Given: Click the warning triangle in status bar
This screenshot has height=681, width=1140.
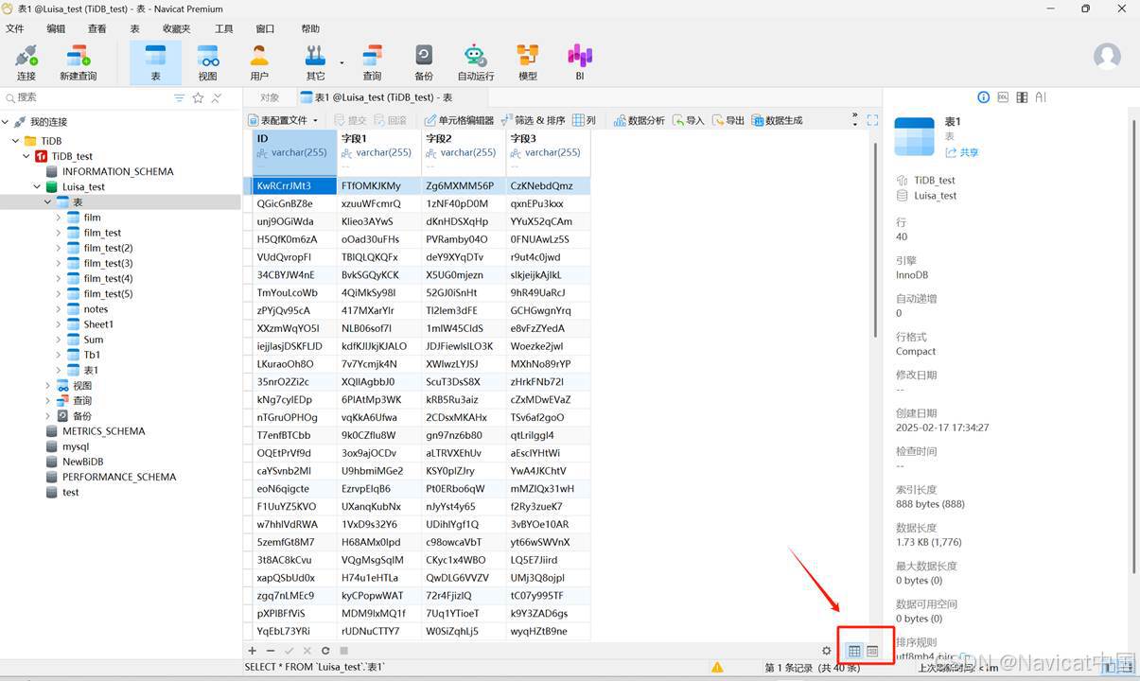Looking at the screenshot, I should pos(717,668).
